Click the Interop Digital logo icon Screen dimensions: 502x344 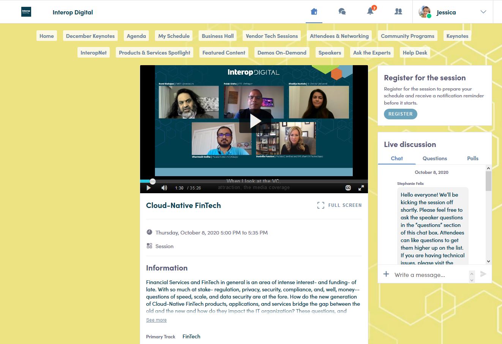point(26,12)
